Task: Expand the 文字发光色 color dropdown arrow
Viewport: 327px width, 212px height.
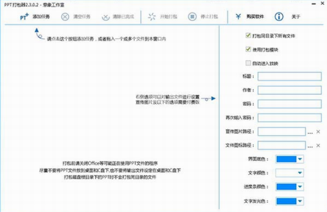Action: pos(300,201)
